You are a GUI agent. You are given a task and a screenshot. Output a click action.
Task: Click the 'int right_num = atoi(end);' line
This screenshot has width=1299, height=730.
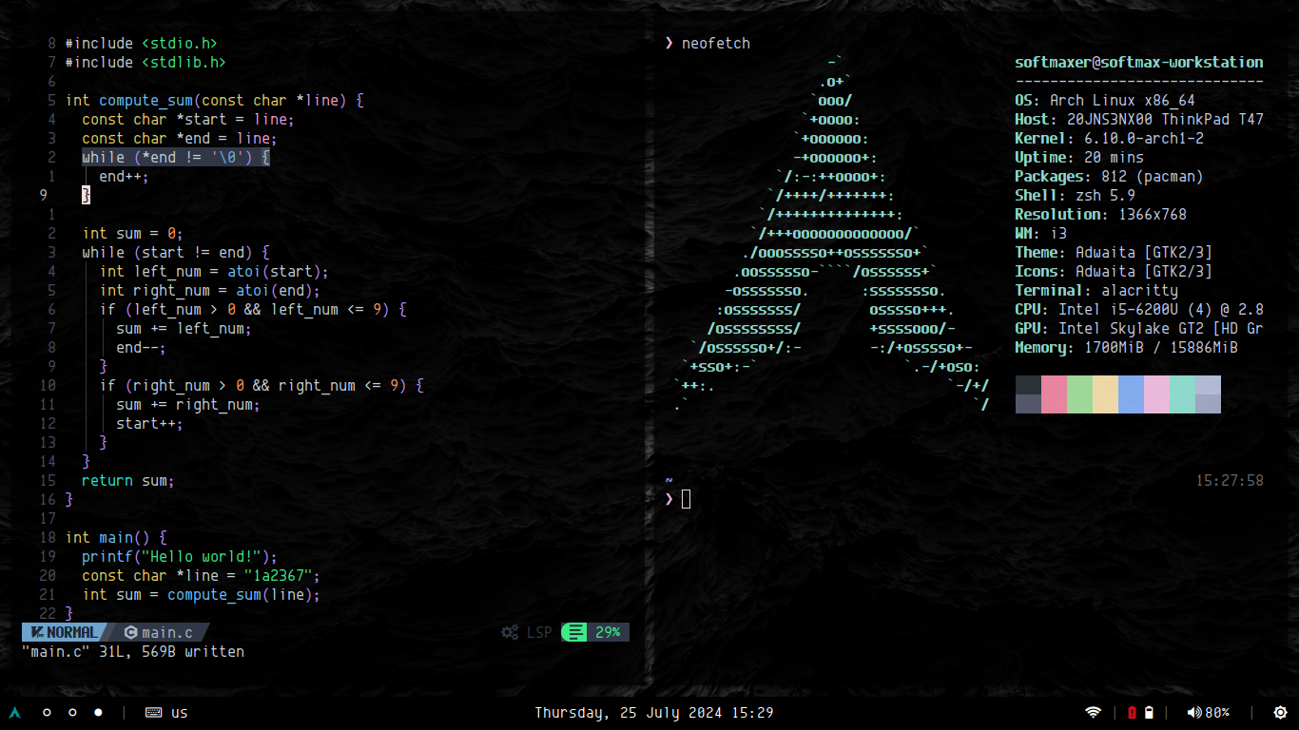tap(210, 290)
